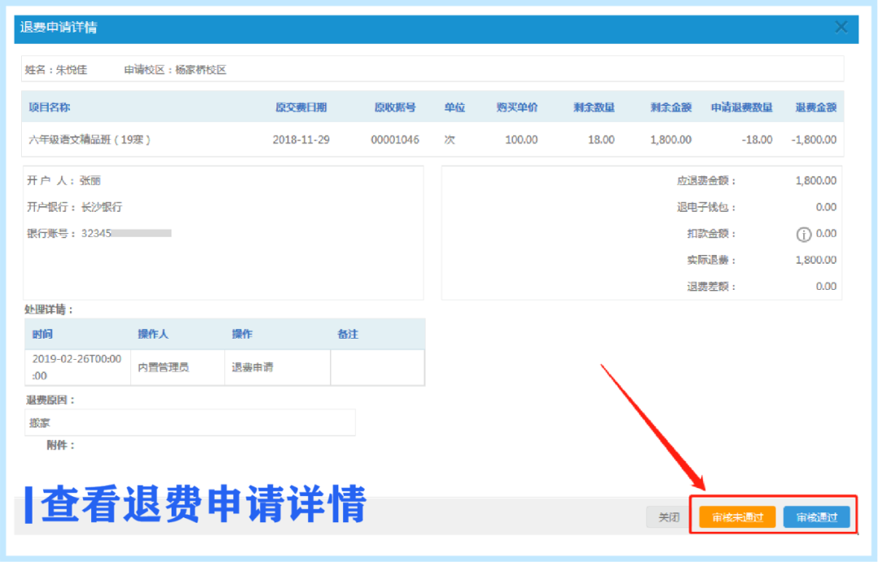Click the 申请退费数量 column header

pyautogui.click(x=741, y=107)
